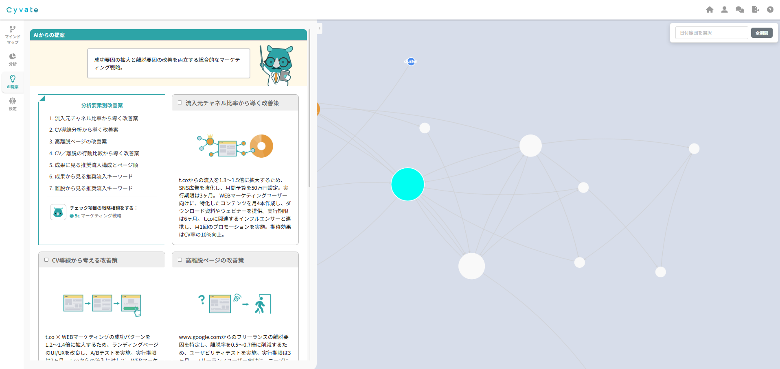Click the mascot icon beside チェック項目の戦略相談をする
The width and height of the screenshot is (780, 369).
pos(58,212)
